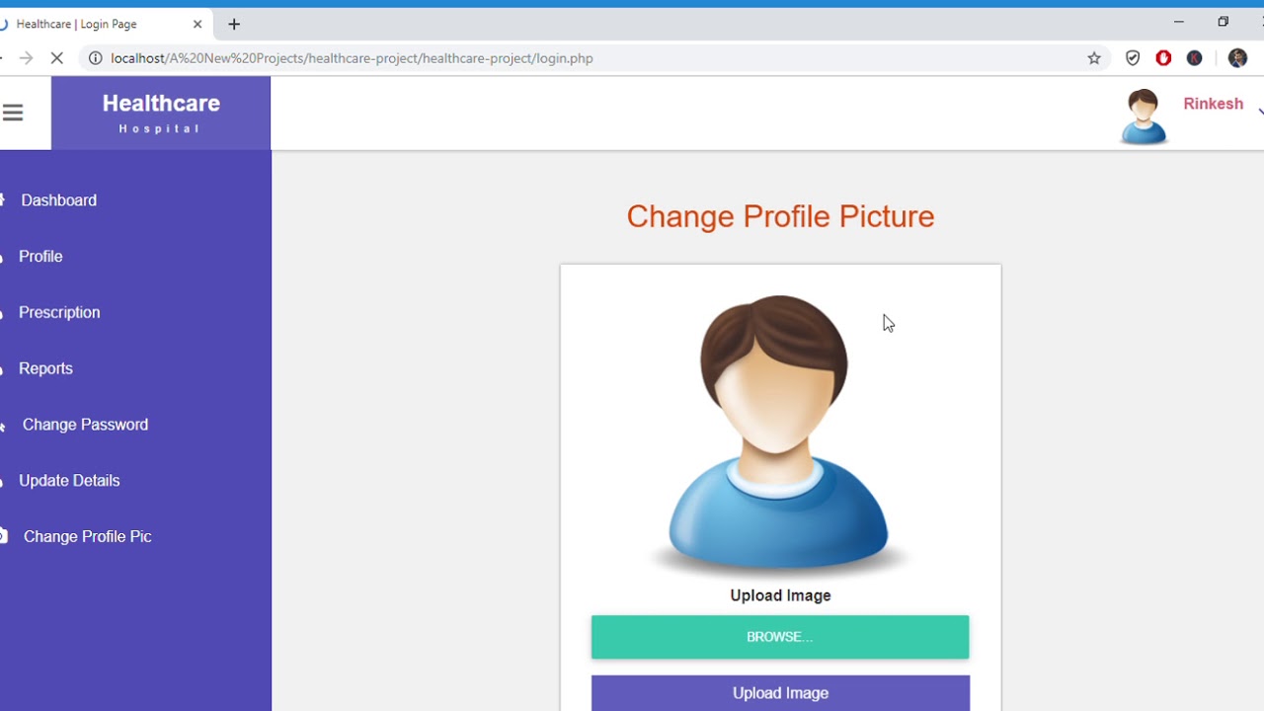Click the Healthcare Hospital logo
The height and width of the screenshot is (711, 1264).
coord(161,114)
